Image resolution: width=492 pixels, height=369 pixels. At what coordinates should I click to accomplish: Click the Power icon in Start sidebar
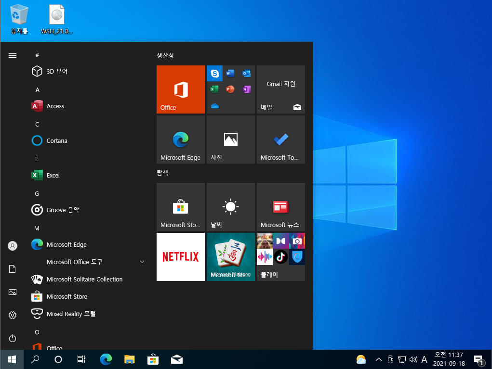pyautogui.click(x=12, y=338)
